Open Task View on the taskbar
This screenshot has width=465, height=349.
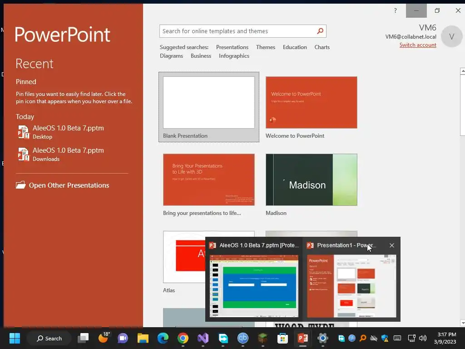83,338
